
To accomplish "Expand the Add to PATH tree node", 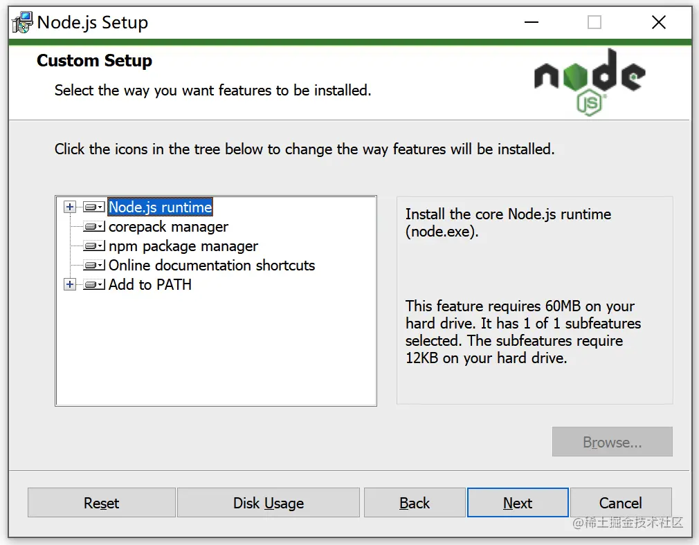I will tap(69, 285).
